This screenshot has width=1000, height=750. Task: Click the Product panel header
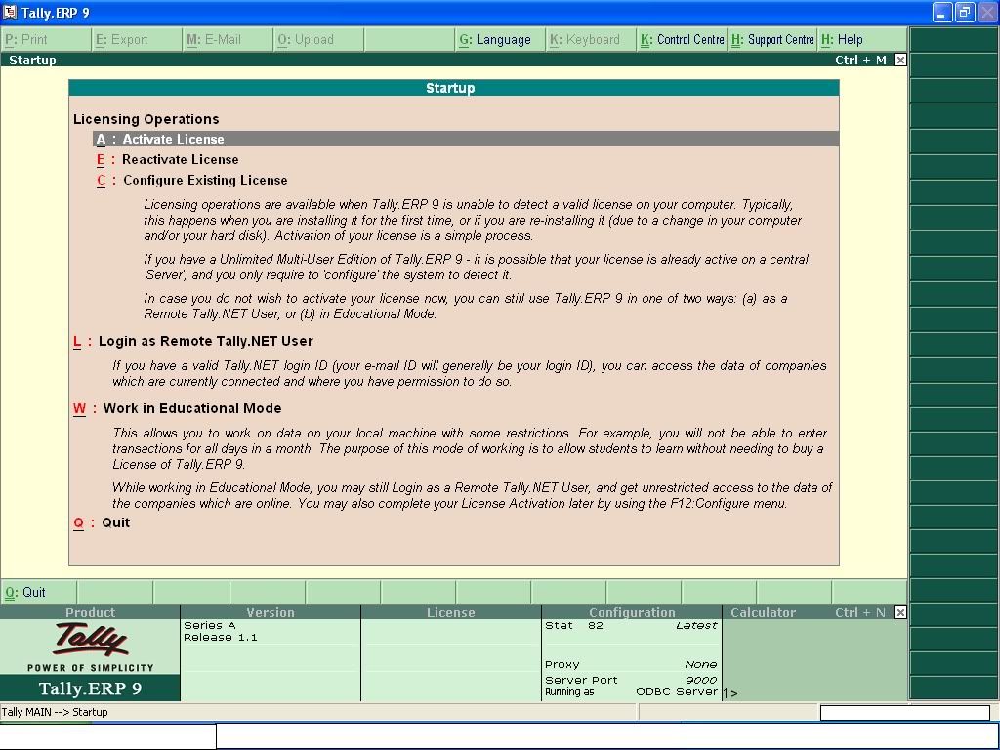pos(90,612)
